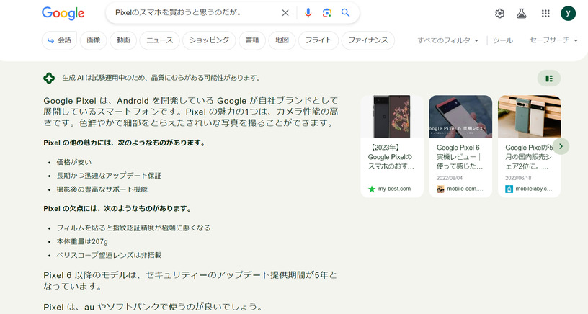The width and height of the screenshot is (588, 314).
Task: Click the generative AI sparkle icon
Action: (49, 78)
